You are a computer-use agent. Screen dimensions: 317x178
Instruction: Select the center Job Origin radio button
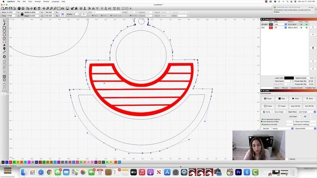pos(305,117)
